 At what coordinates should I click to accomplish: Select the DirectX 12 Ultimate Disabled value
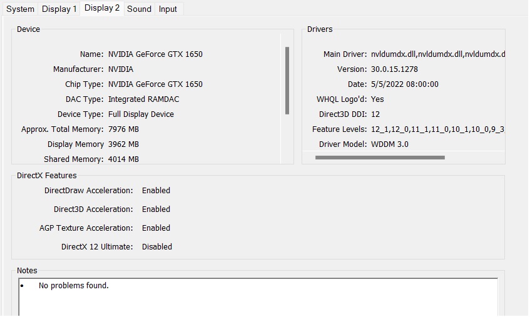157,247
